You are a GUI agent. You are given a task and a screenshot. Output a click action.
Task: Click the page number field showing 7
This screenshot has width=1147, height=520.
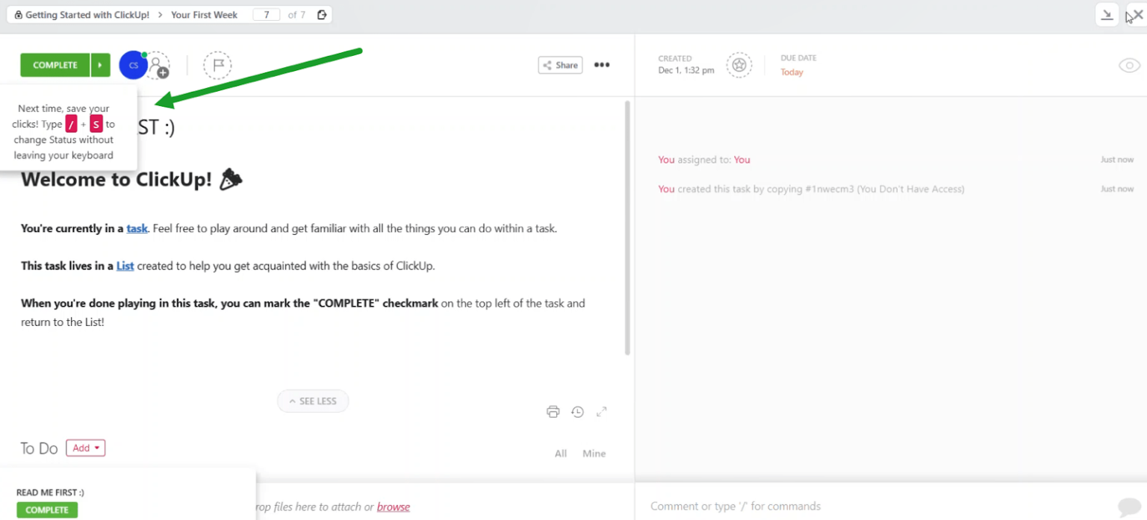point(267,14)
